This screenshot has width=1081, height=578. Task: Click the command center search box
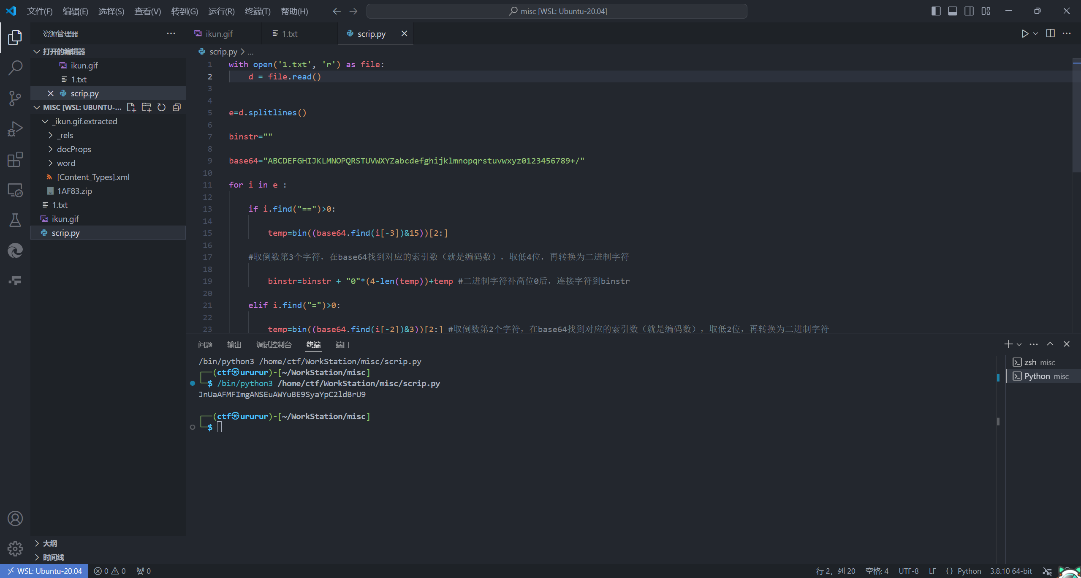(x=557, y=11)
